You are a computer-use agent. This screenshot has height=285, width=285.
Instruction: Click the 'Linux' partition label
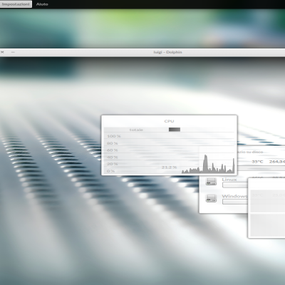coord(229,180)
